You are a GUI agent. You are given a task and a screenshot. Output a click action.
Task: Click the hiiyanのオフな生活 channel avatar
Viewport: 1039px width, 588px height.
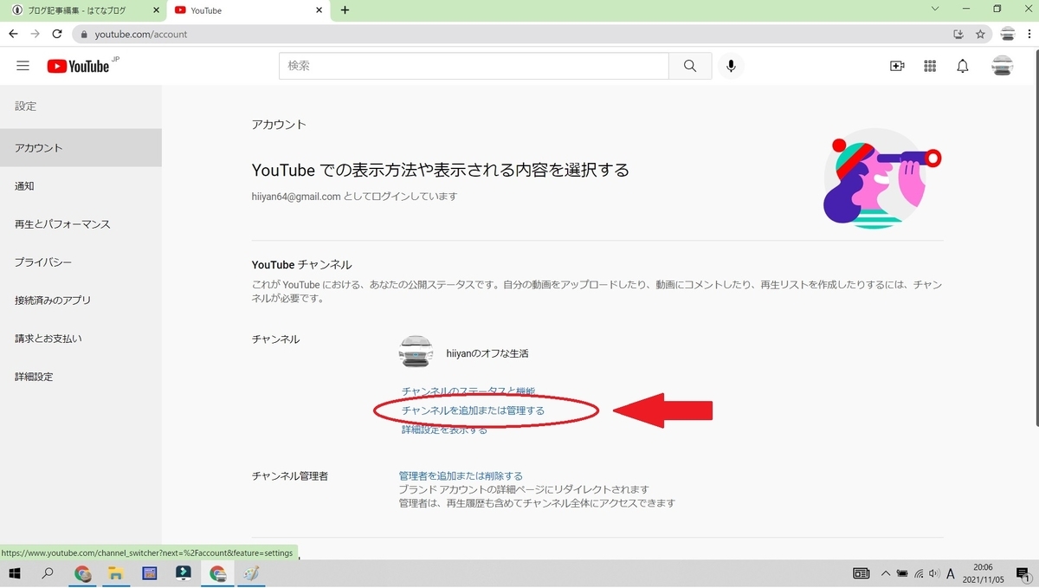point(416,353)
